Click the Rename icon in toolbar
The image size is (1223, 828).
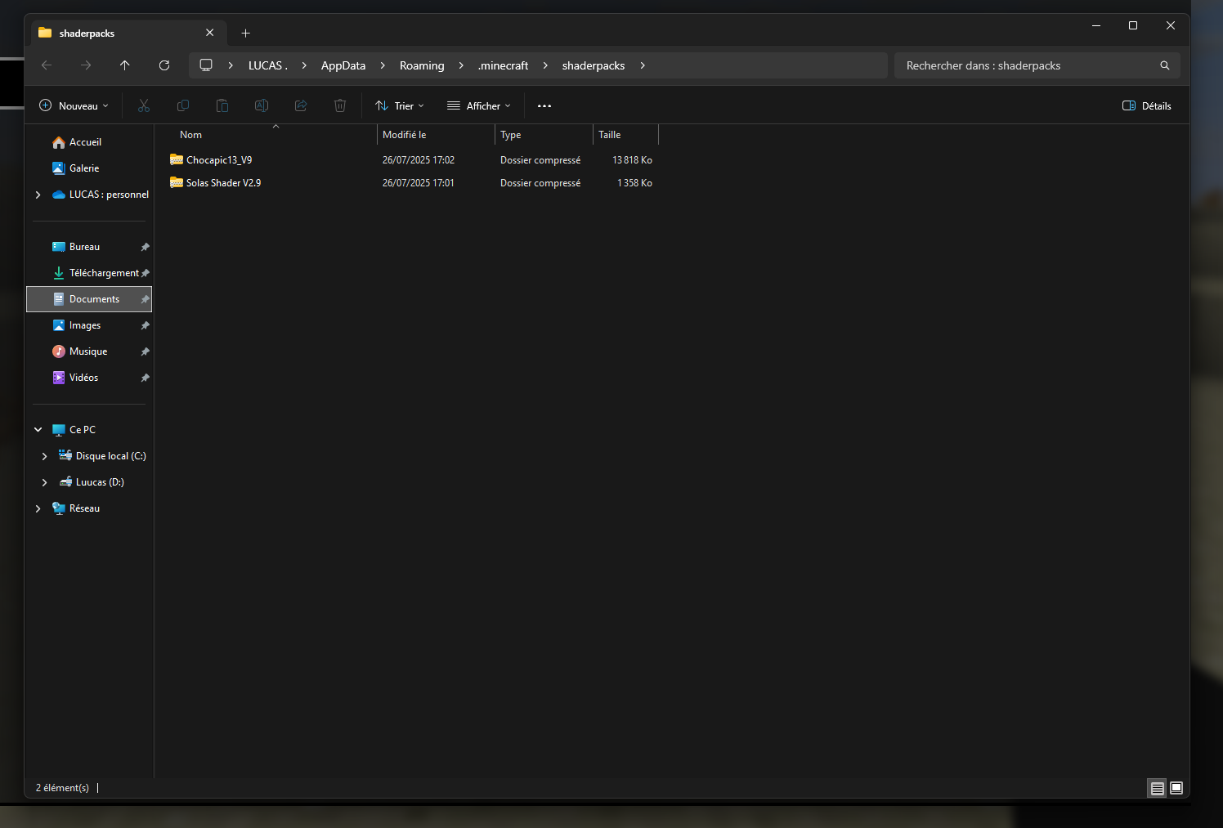(262, 105)
